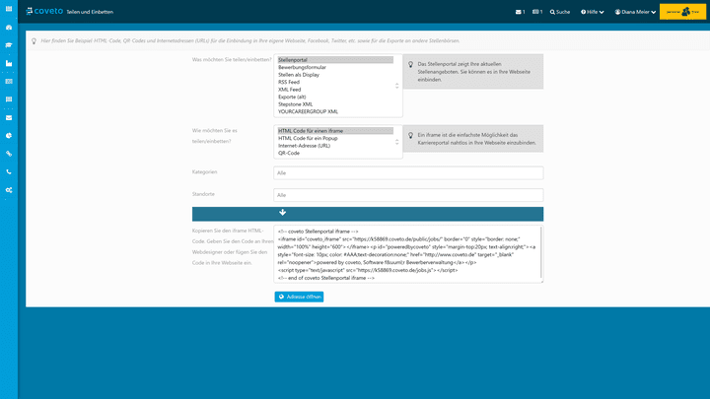The width and height of the screenshot is (710, 399).
Task: Select Stellenportal in the share list
Action: (335, 60)
